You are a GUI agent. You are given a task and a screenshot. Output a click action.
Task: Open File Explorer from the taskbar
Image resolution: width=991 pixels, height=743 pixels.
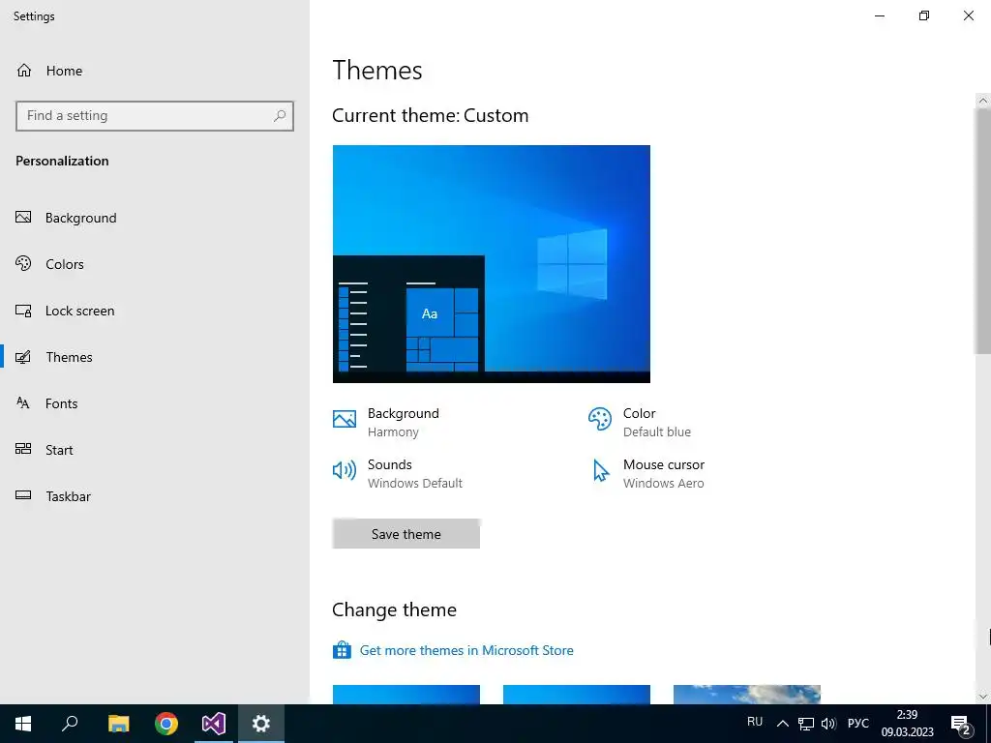click(x=118, y=724)
